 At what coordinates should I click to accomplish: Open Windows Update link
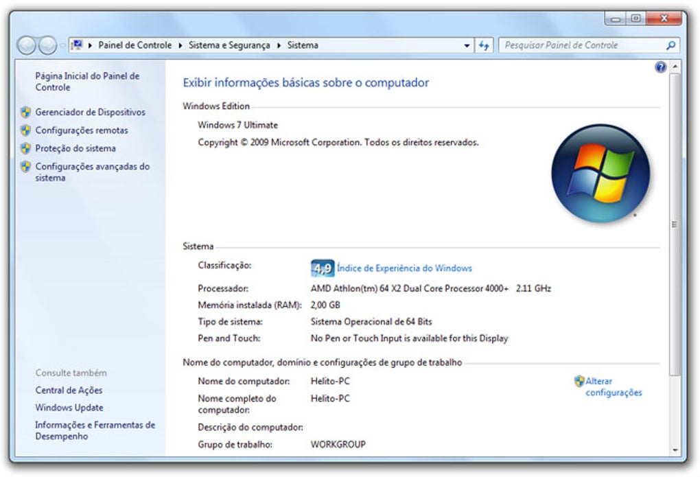pos(69,408)
